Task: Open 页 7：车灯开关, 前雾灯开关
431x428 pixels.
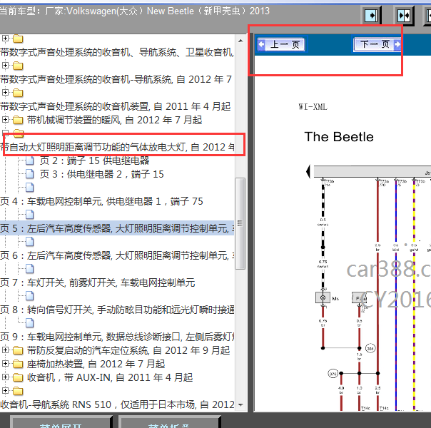Action: [x=98, y=282]
